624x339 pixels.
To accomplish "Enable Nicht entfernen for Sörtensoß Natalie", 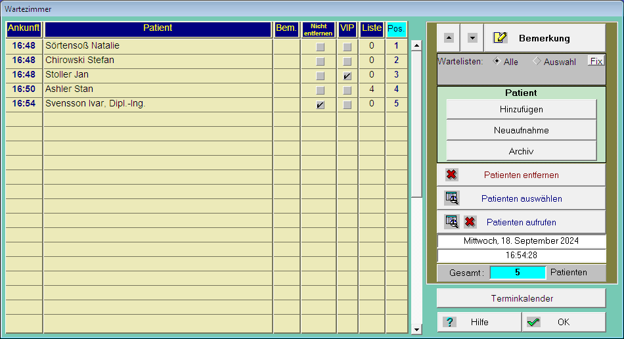I will [x=320, y=47].
